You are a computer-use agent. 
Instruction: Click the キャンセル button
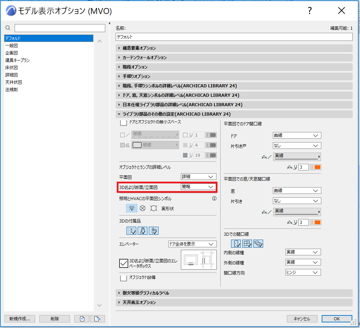click(302, 319)
